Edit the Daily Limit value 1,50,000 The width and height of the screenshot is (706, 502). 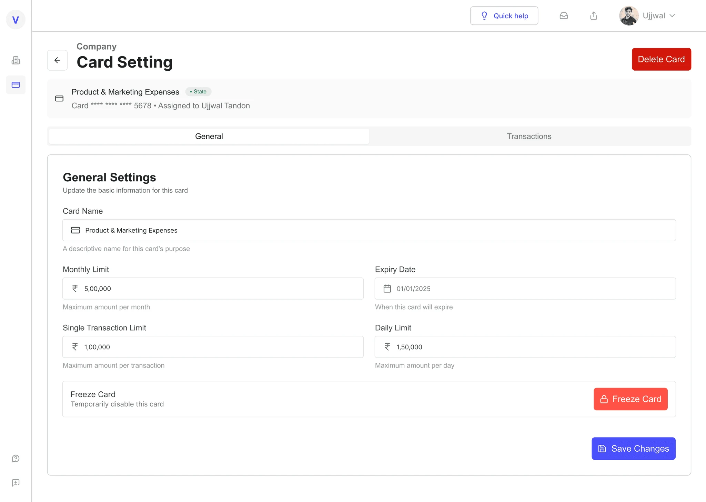(x=525, y=347)
